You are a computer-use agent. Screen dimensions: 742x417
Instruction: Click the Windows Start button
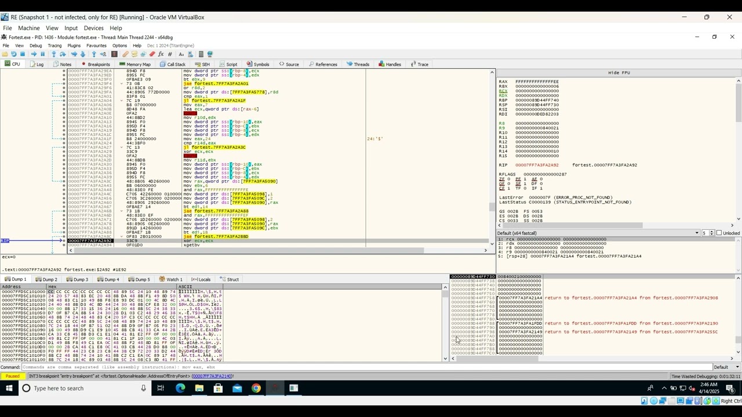coord(9,388)
